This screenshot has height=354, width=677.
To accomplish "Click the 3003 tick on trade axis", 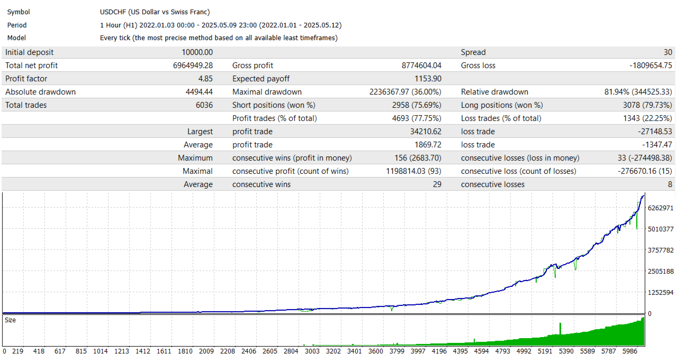I will point(312,350).
